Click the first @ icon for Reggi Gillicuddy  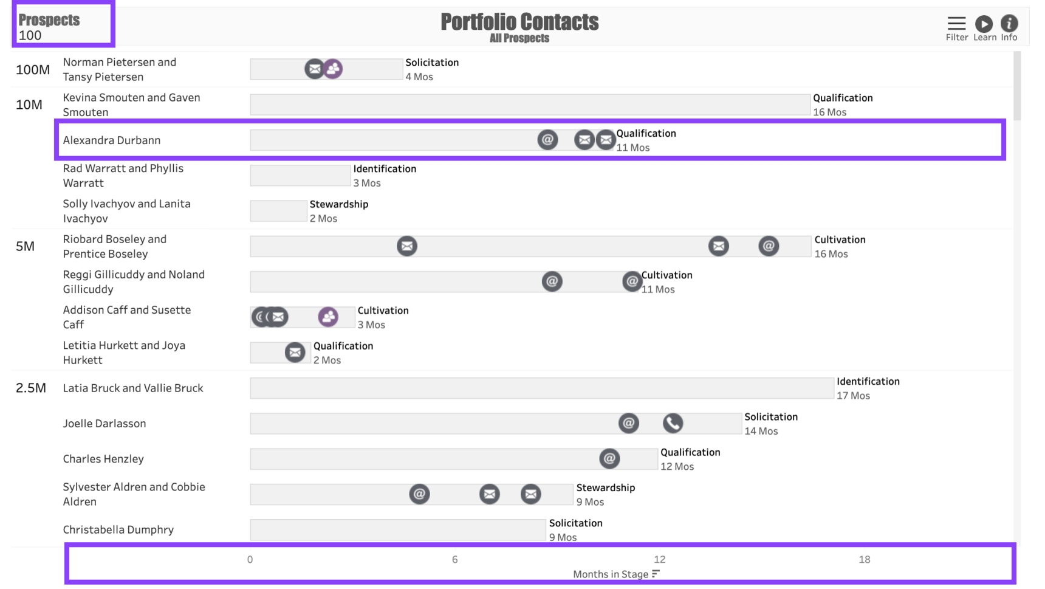[552, 281]
